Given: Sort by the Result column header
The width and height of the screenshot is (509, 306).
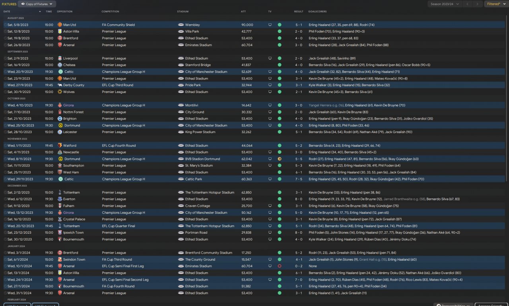Looking at the screenshot, I should (299, 12).
